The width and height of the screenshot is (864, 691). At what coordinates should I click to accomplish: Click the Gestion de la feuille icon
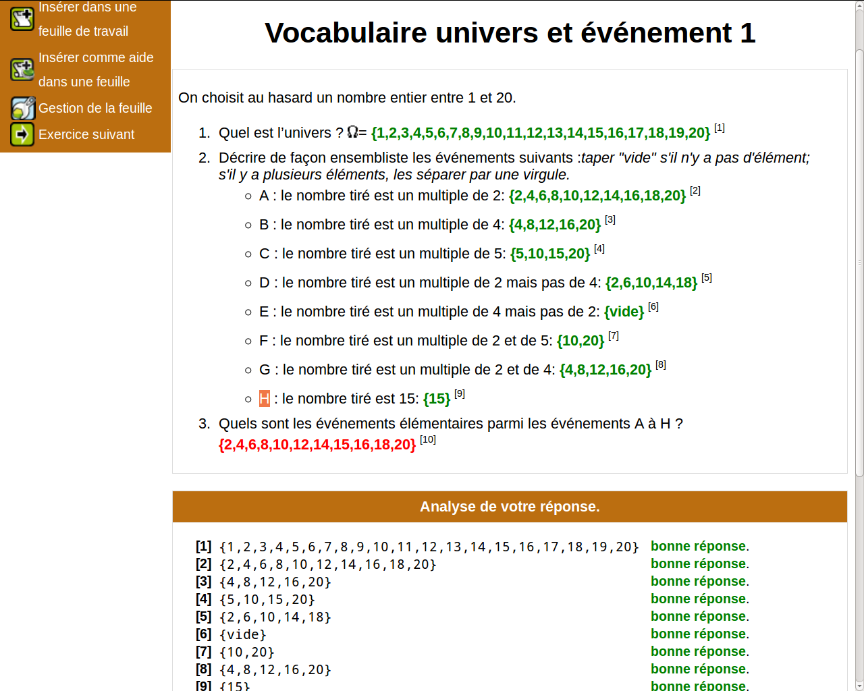[x=22, y=108]
